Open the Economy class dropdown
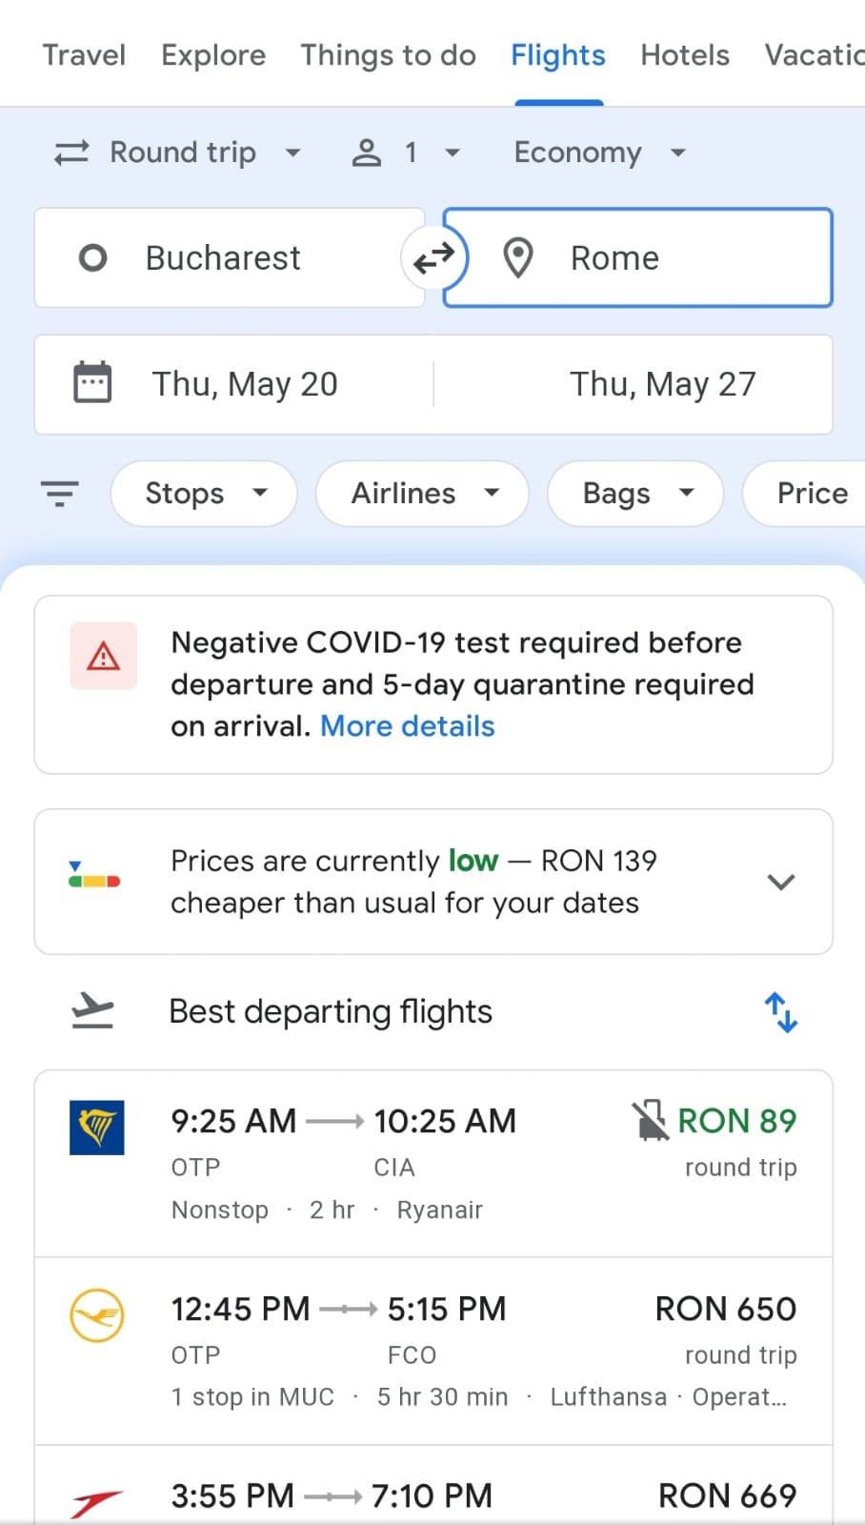The width and height of the screenshot is (865, 1525). coord(599,152)
